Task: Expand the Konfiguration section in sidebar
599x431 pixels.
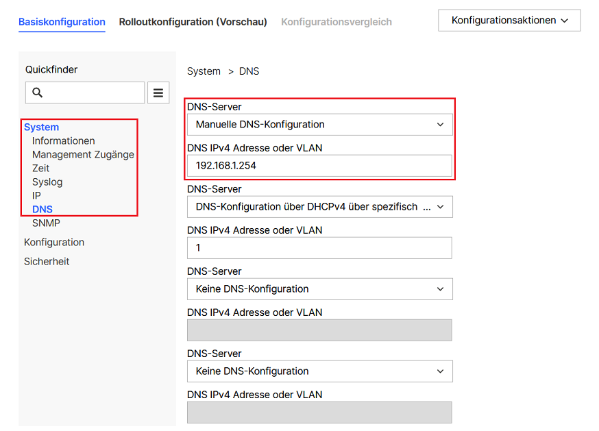Action: (x=54, y=242)
